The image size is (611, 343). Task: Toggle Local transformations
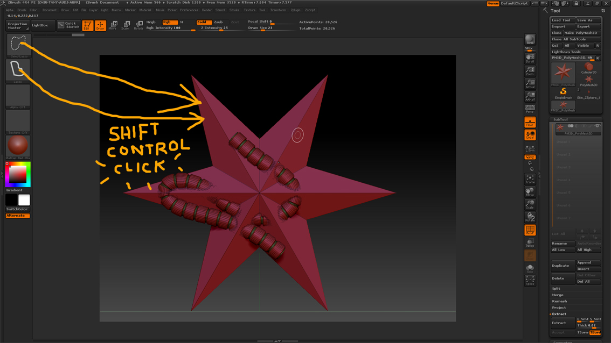click(530, 135)
